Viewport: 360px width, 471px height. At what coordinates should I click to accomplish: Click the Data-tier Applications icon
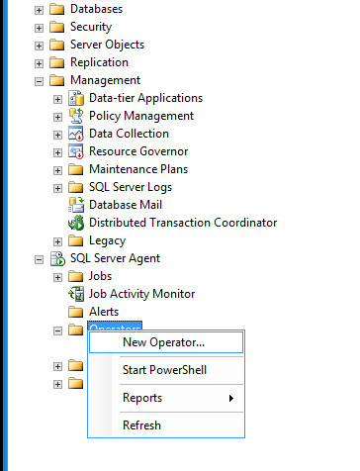(x=76, y=98)
